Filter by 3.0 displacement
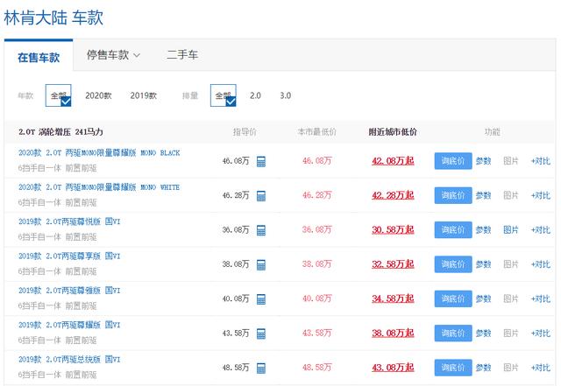The image size is (561, 386). tap(285, 95)
